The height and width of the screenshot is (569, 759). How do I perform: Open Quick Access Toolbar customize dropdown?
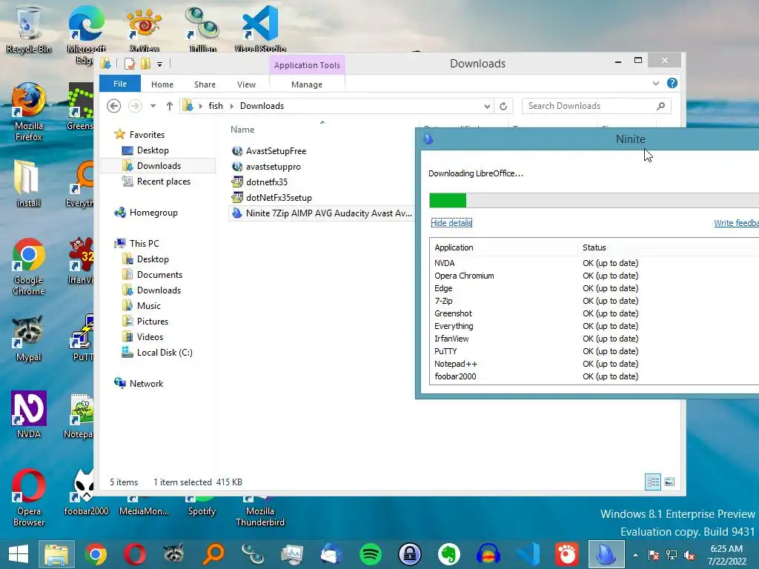click(160, 64)
